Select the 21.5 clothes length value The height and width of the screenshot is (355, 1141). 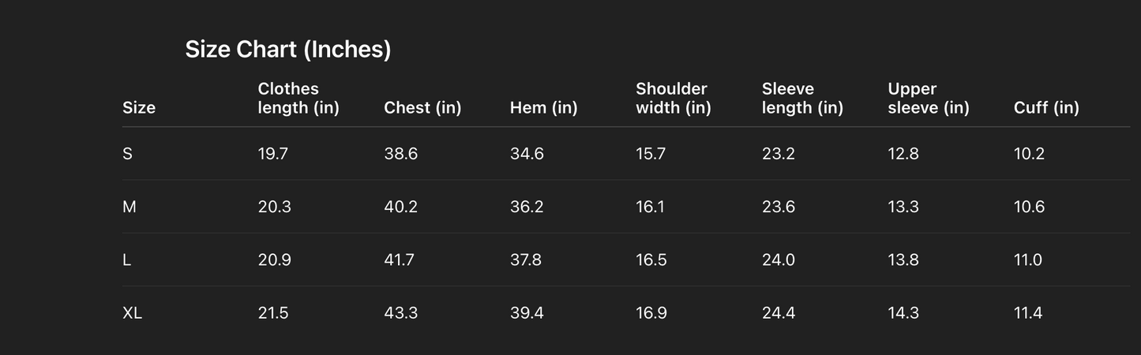pos(273,313)
